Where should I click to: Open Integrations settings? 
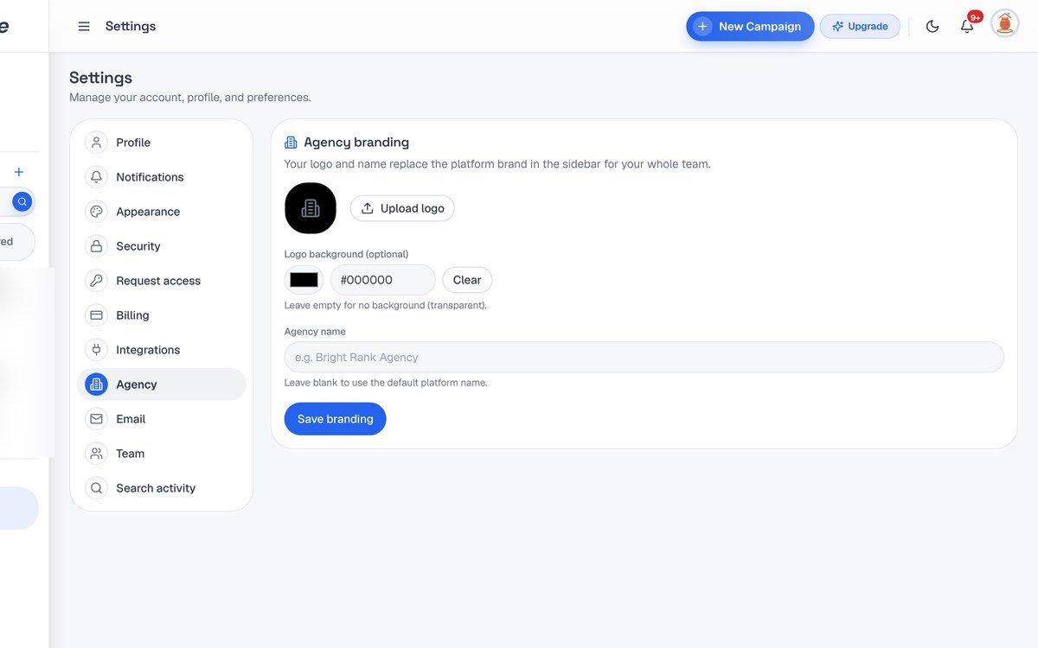pyautogui.click(x=162, y=350)
